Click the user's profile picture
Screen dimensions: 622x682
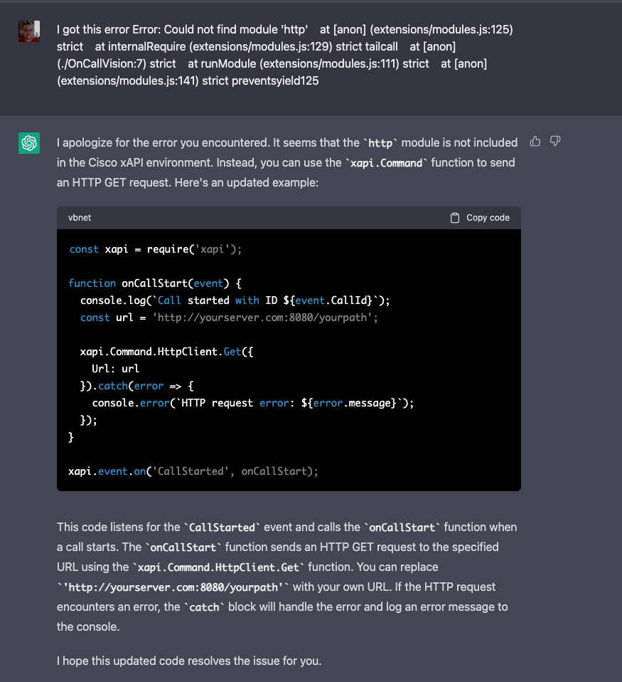tap(29, 31)
